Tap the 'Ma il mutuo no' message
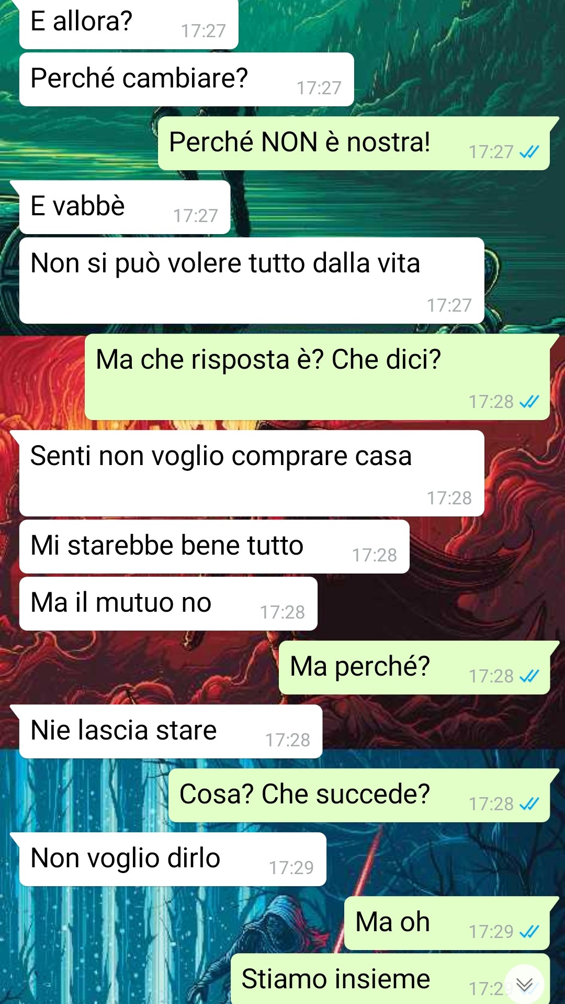The height and width of the screenshot is (1004, 565). coord(168,604)
